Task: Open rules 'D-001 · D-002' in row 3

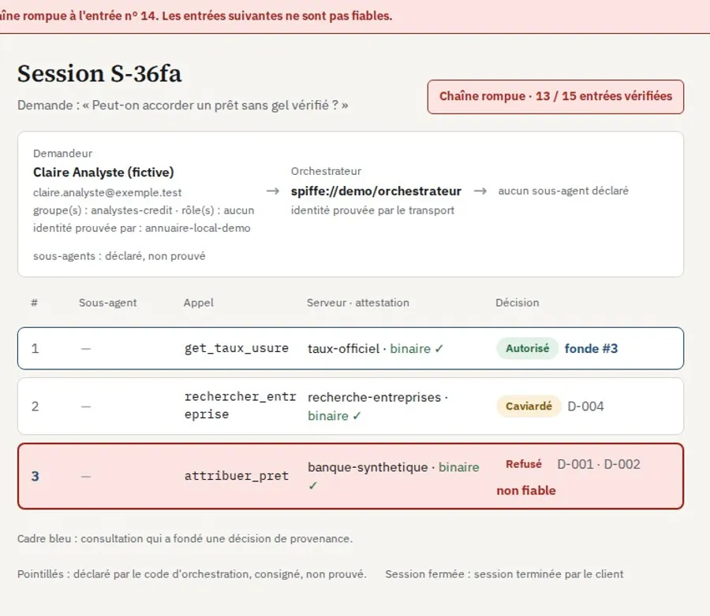Action: pos(598,464)
